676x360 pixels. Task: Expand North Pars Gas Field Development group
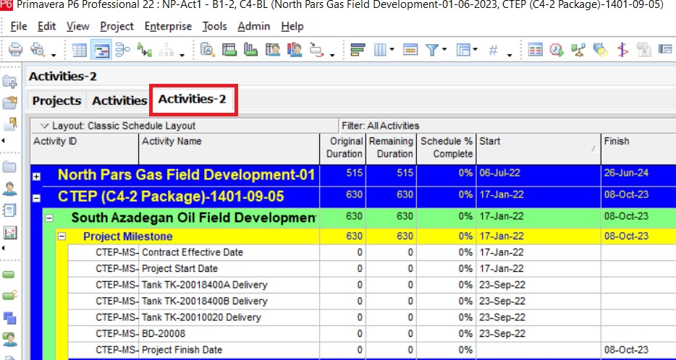[37, 176]
